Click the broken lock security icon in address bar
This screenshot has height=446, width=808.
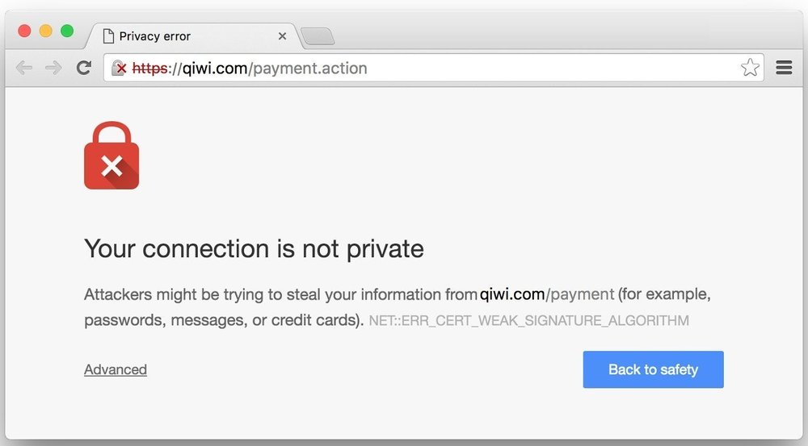coord(119,68)
